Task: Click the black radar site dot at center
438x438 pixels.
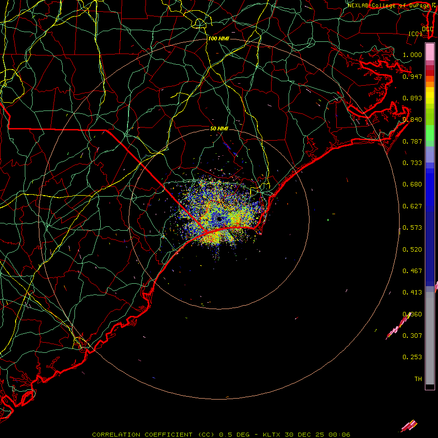Action: [219, 219]
